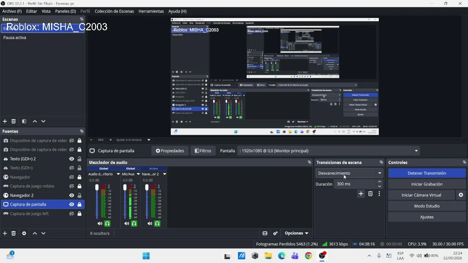The height and width of the screenshot is (263, 468).
Task: Zoom in the preview with plus
Action: pos(110,140)
